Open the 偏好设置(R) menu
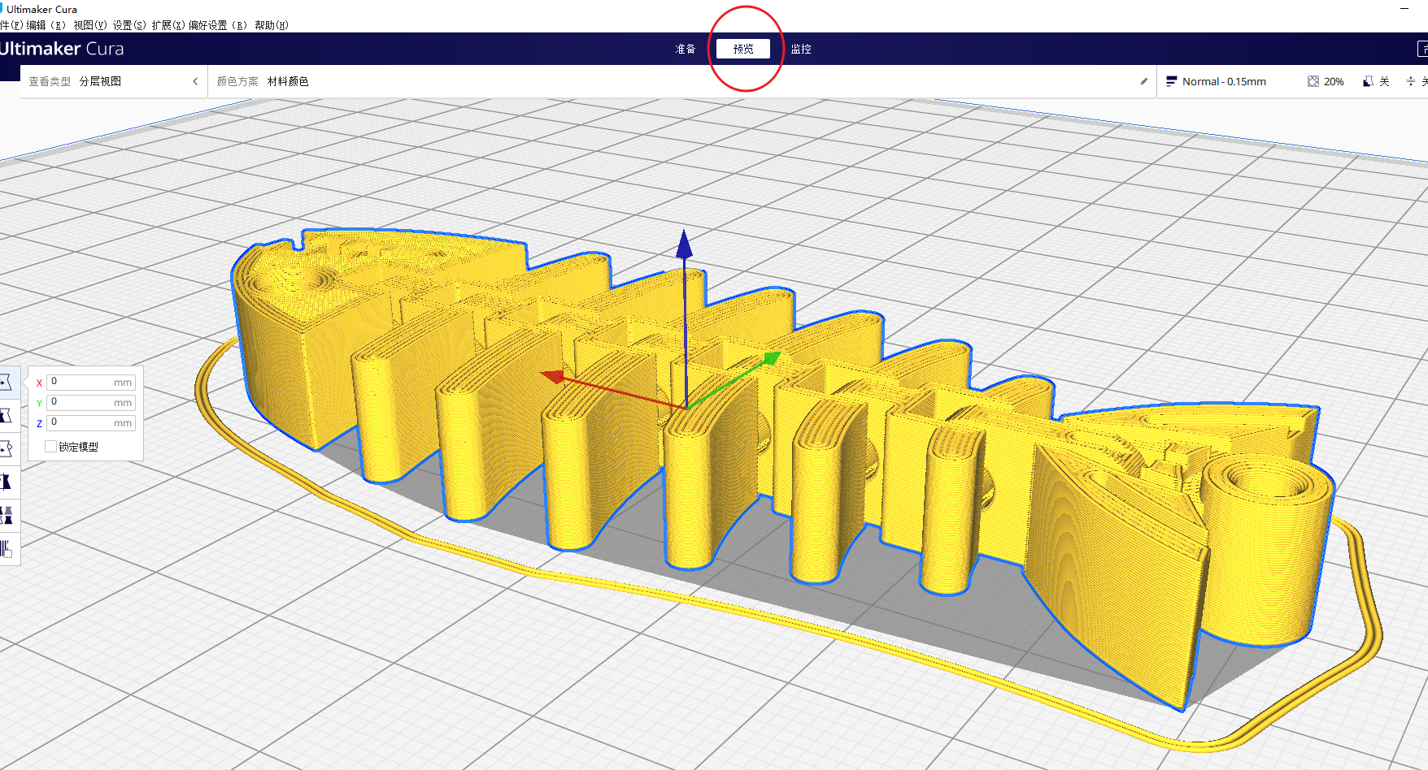1428x770 pixels. tap(218, 25)
